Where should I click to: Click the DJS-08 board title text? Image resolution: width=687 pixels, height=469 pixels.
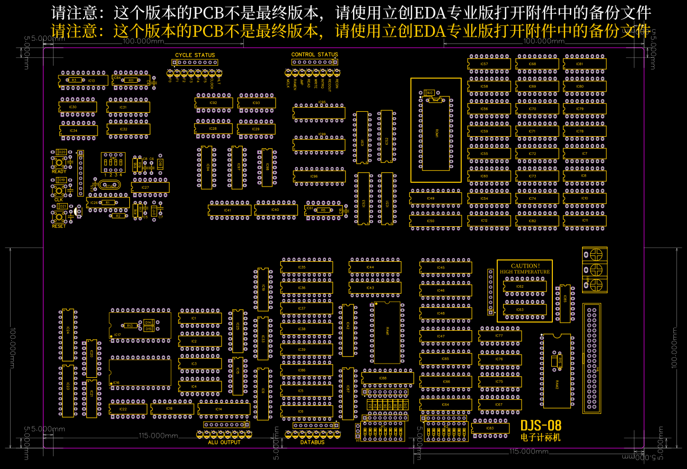541,426
